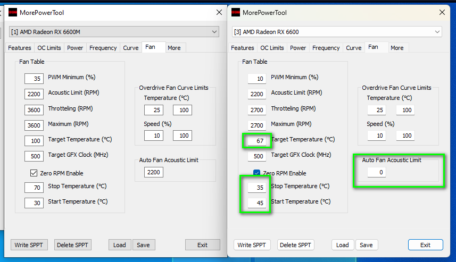Edit right window maximum overdrive speed 100
This screenshot has width=456, height=262.
click(x=405, y=136)
